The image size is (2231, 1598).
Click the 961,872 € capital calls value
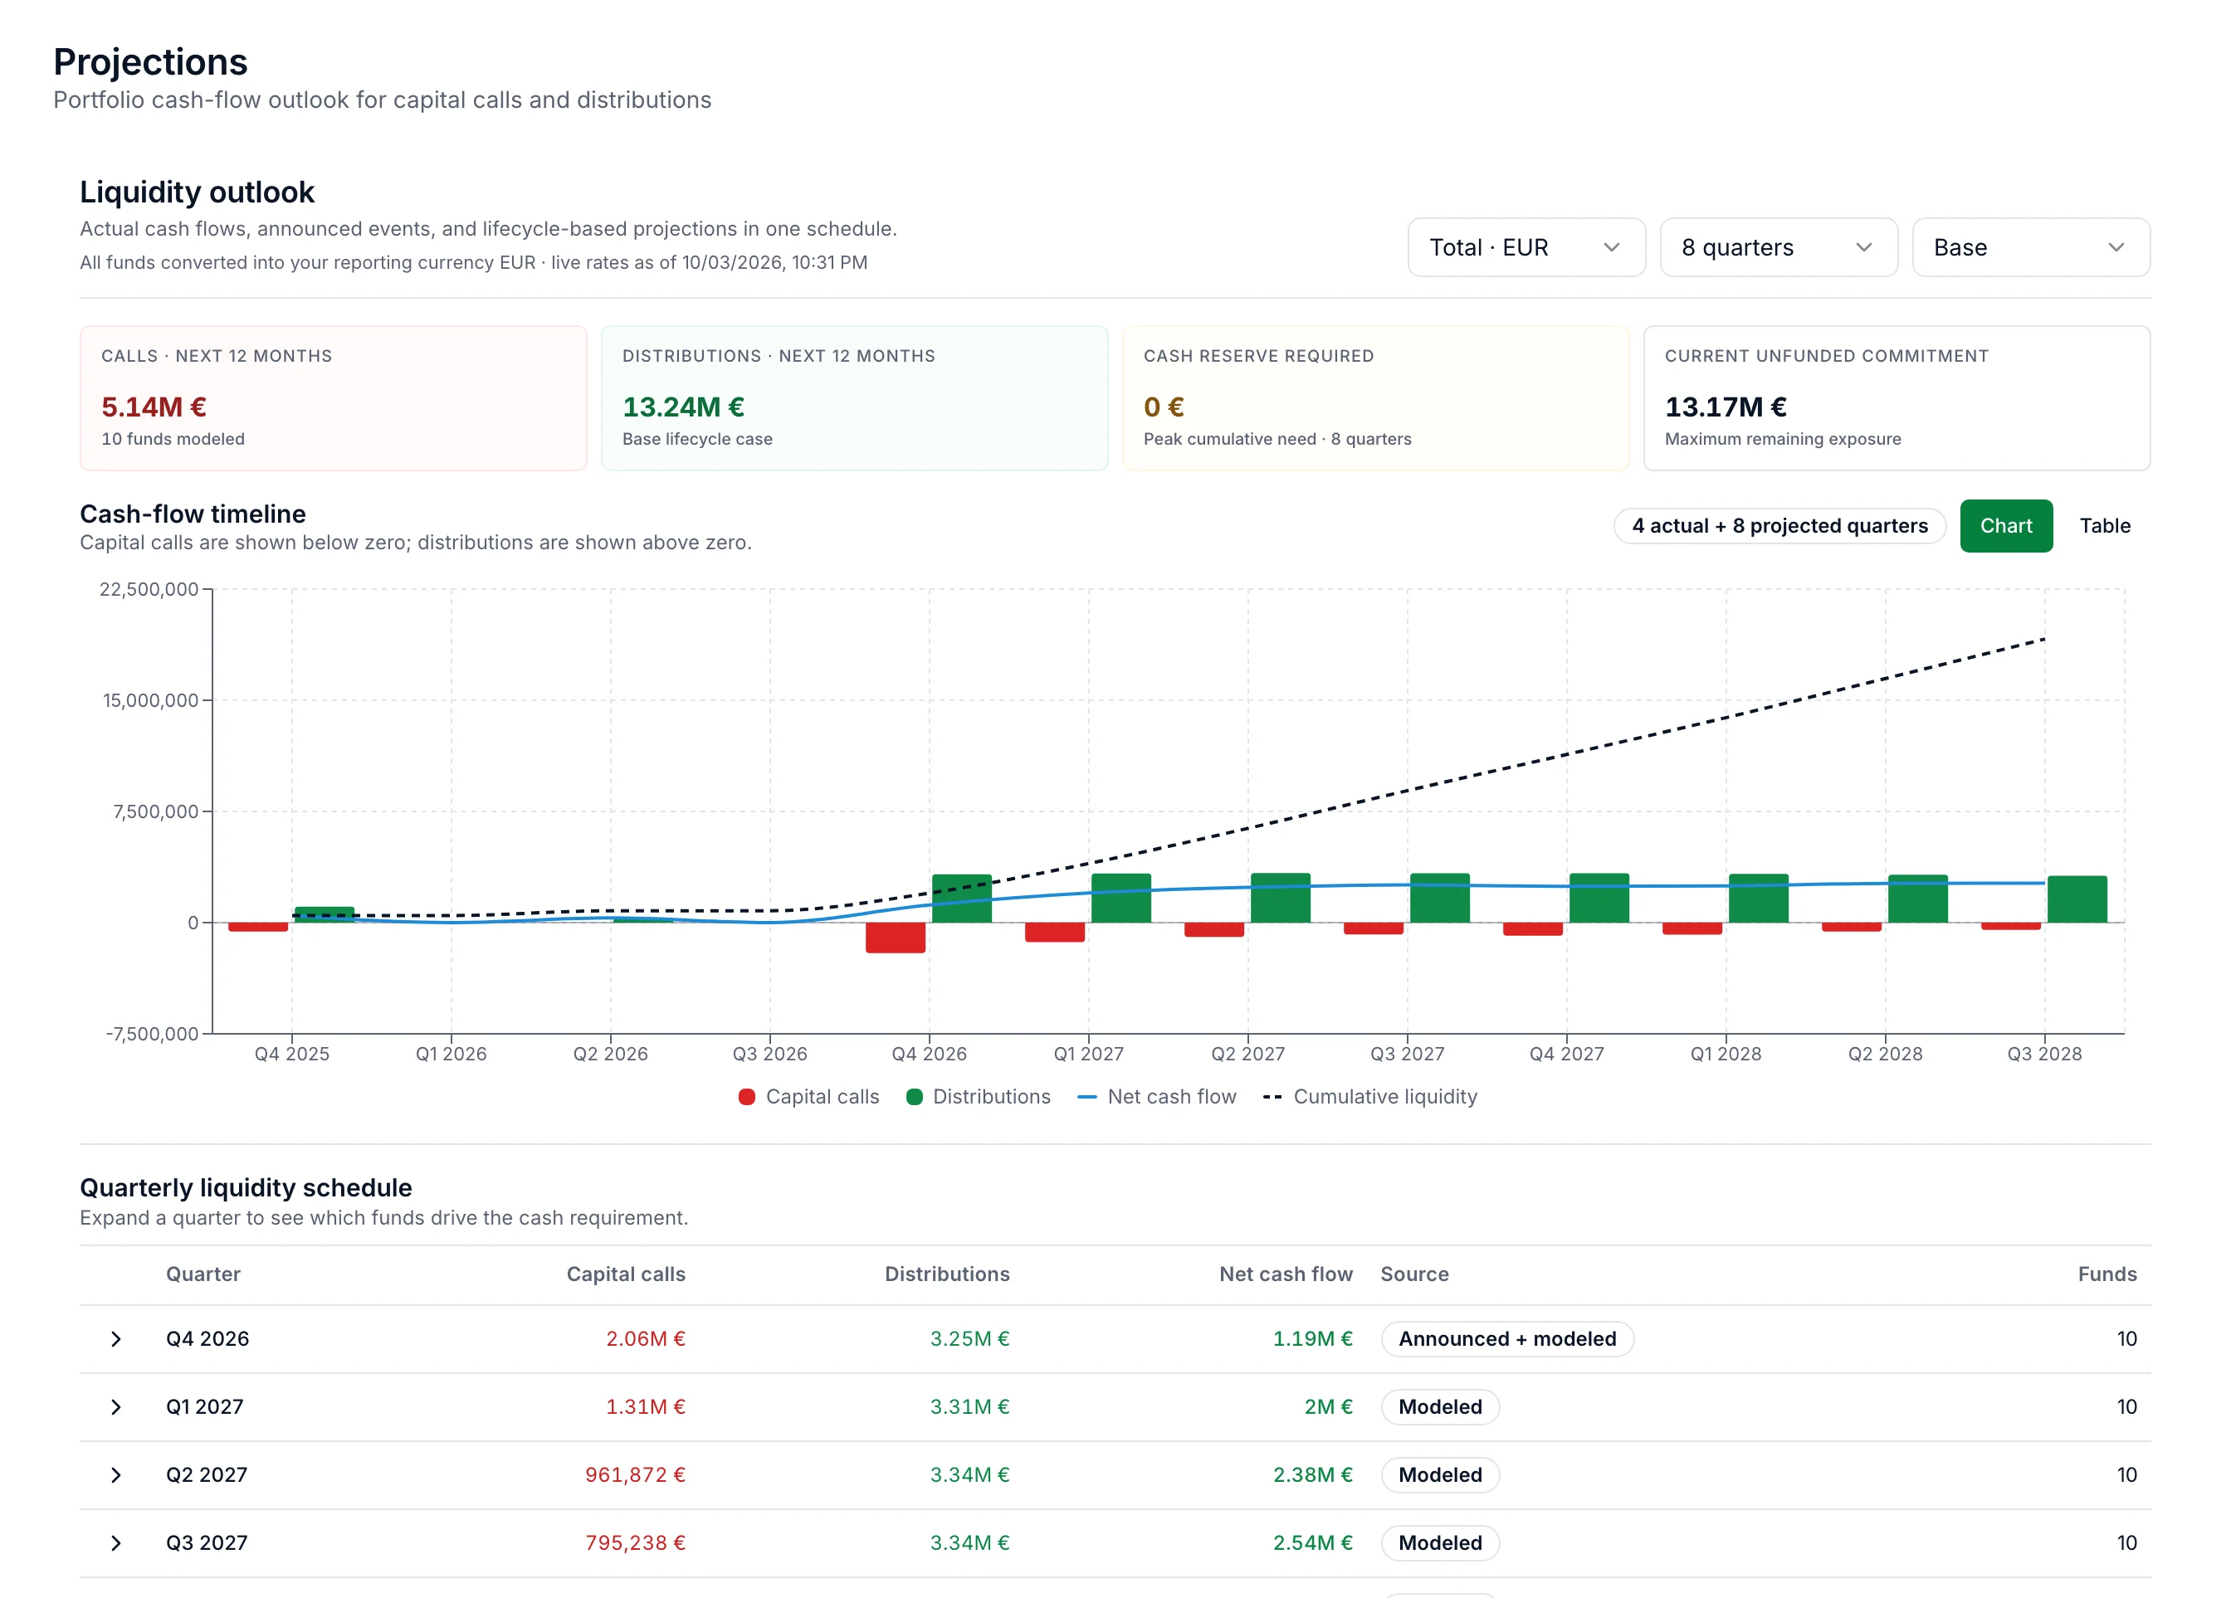(636, 1475)
